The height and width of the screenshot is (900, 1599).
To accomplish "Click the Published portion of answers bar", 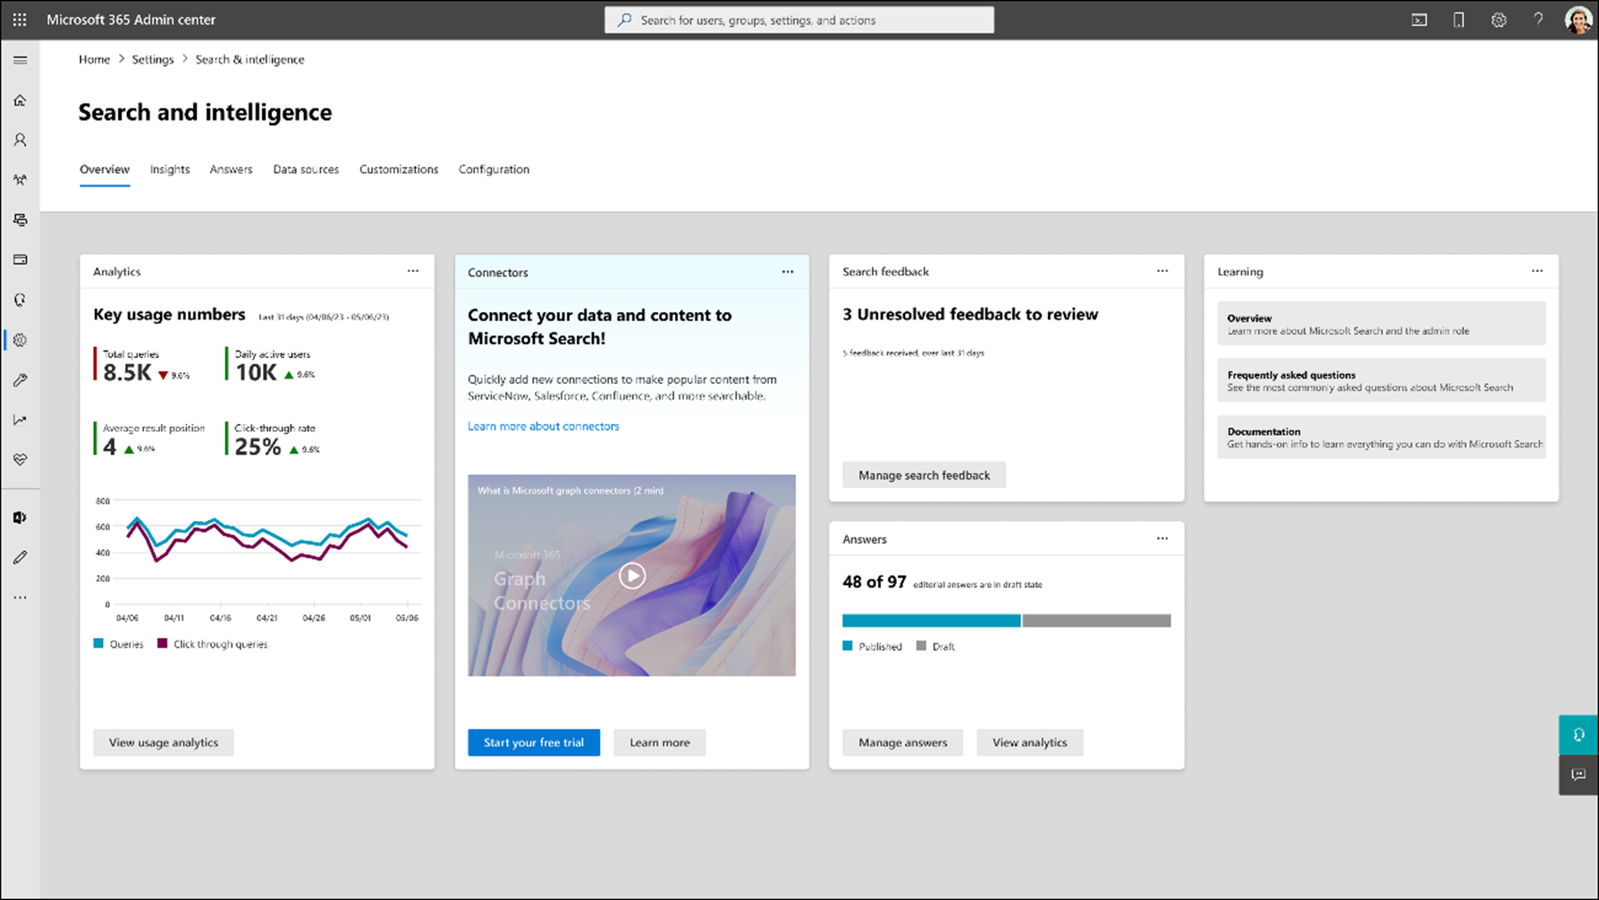I will tap(930, 620).
